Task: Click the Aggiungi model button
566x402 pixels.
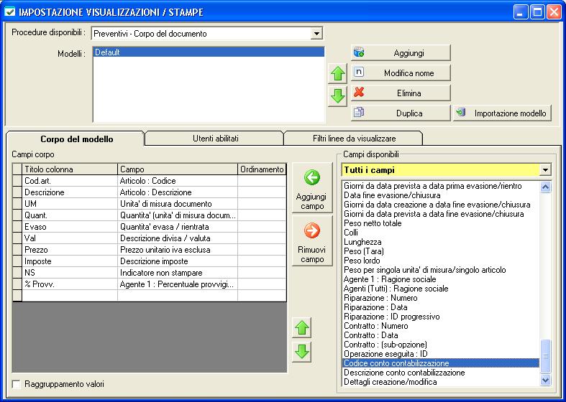Action: tap(401, 53)
